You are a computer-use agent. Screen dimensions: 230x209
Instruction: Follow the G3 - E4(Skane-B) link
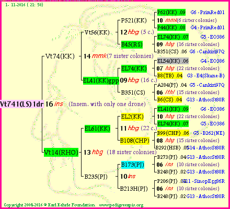pyautogui.click(x=206, y=76)
